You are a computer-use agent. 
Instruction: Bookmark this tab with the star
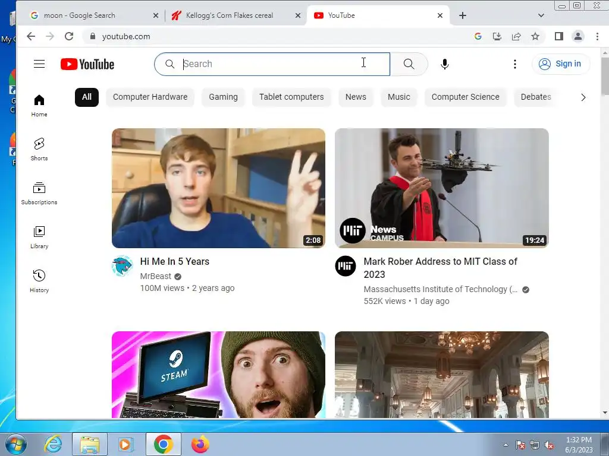tap(535, 36)
